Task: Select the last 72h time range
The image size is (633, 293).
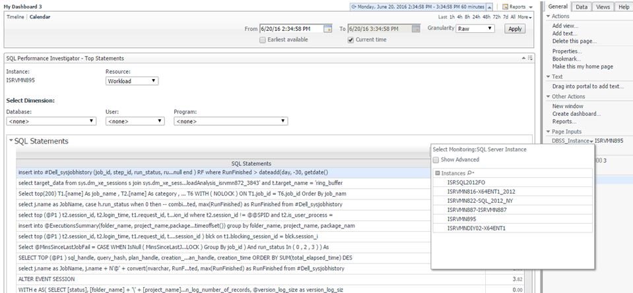Action: (496, 17)
